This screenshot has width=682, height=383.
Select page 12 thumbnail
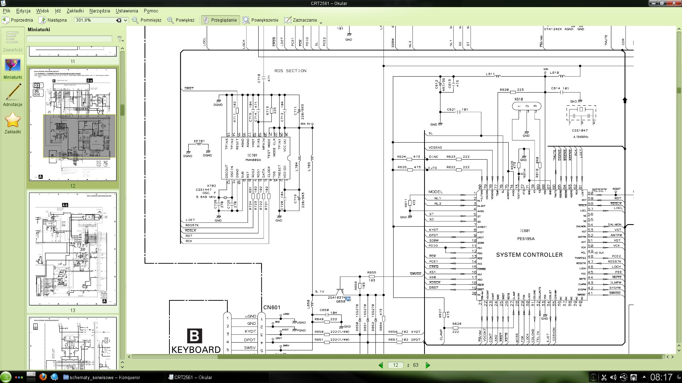(73, 124)
